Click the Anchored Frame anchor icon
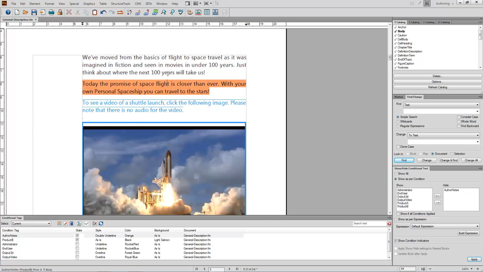This screenshot has height=272, width=483. [189, 12]
